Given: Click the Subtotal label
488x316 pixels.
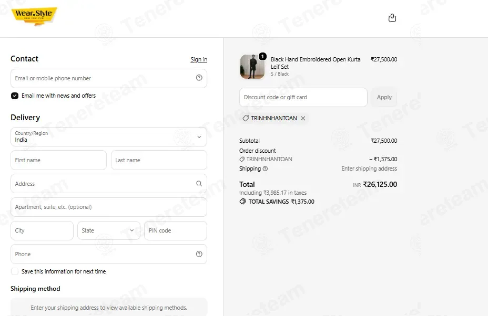Looking at the screenshot, I should point(249,141).
